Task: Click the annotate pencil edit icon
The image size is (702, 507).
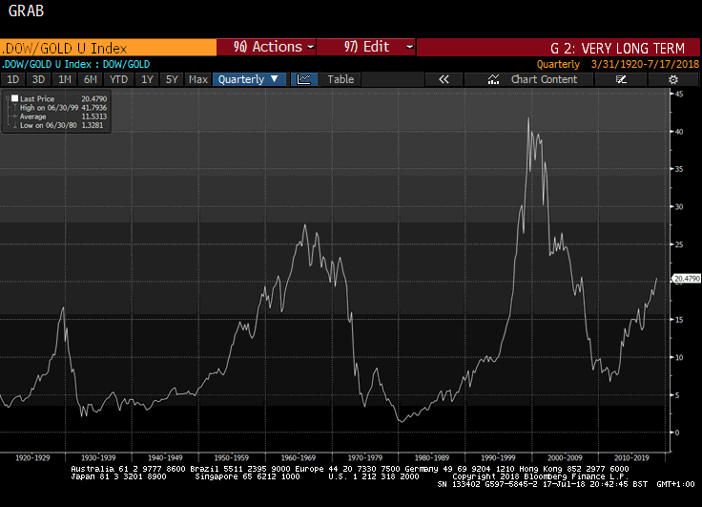Action: click(621, 79)
